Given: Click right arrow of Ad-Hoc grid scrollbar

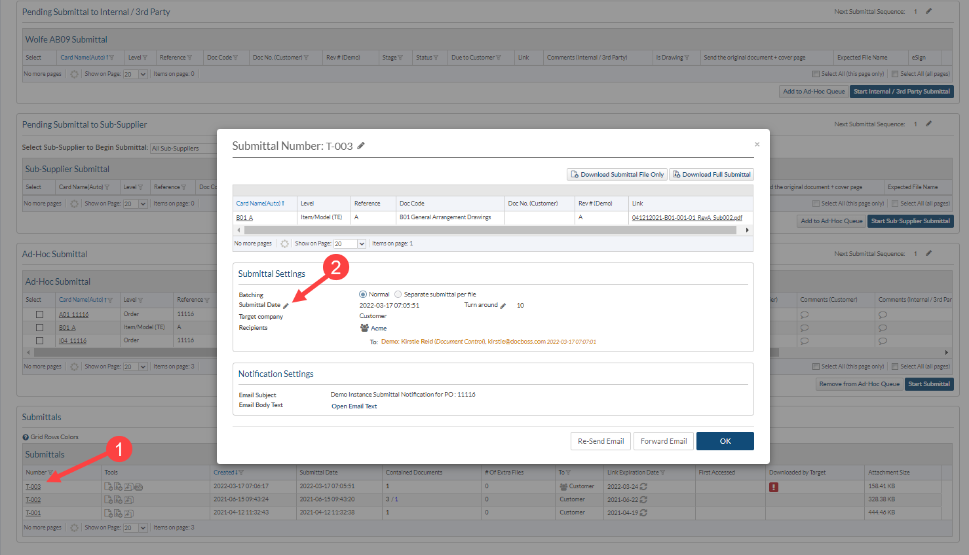Looking at the screenshot, I should [x=946, y=352].
